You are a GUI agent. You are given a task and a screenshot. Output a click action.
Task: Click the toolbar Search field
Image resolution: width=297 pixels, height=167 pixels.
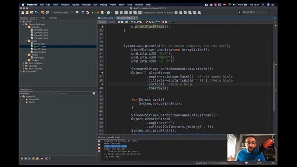coord(255,12)
